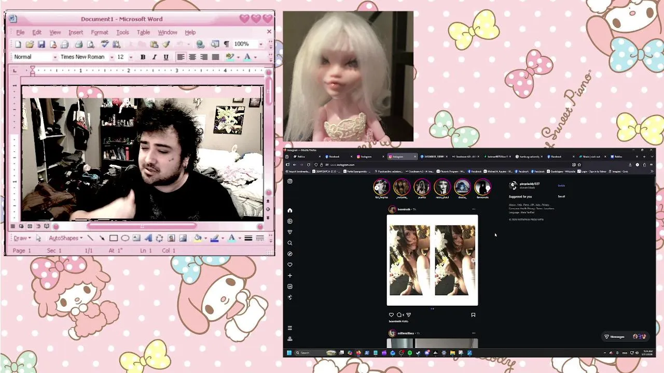This screenshot has width=664, height=373.
Task: Open the Table menu in Word
Action: [x=143, y=32]
